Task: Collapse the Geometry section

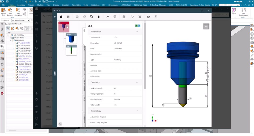Action: (137, 82)
